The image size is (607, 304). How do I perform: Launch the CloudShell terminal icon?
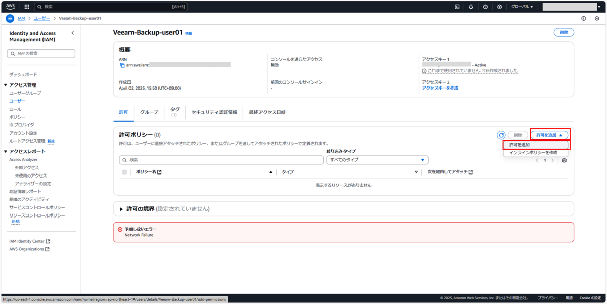(x=457, y=7)
